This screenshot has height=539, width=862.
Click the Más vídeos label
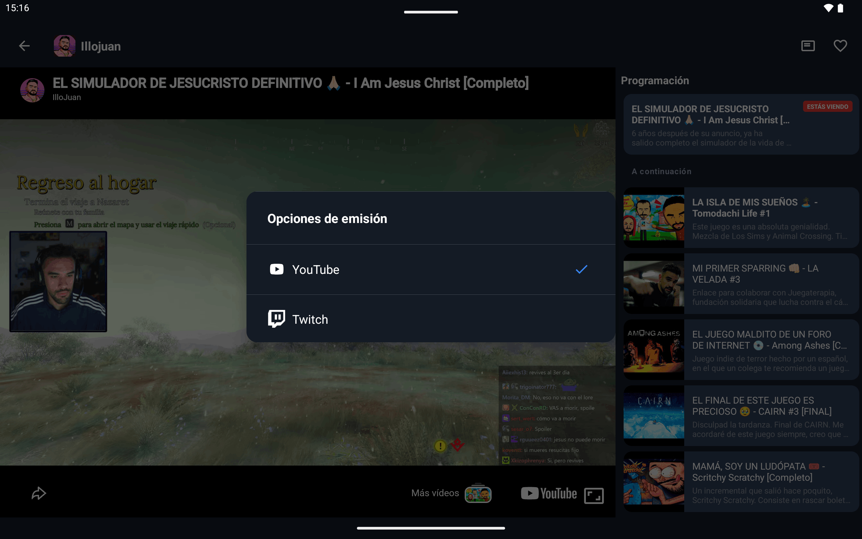tap(435, 493)
